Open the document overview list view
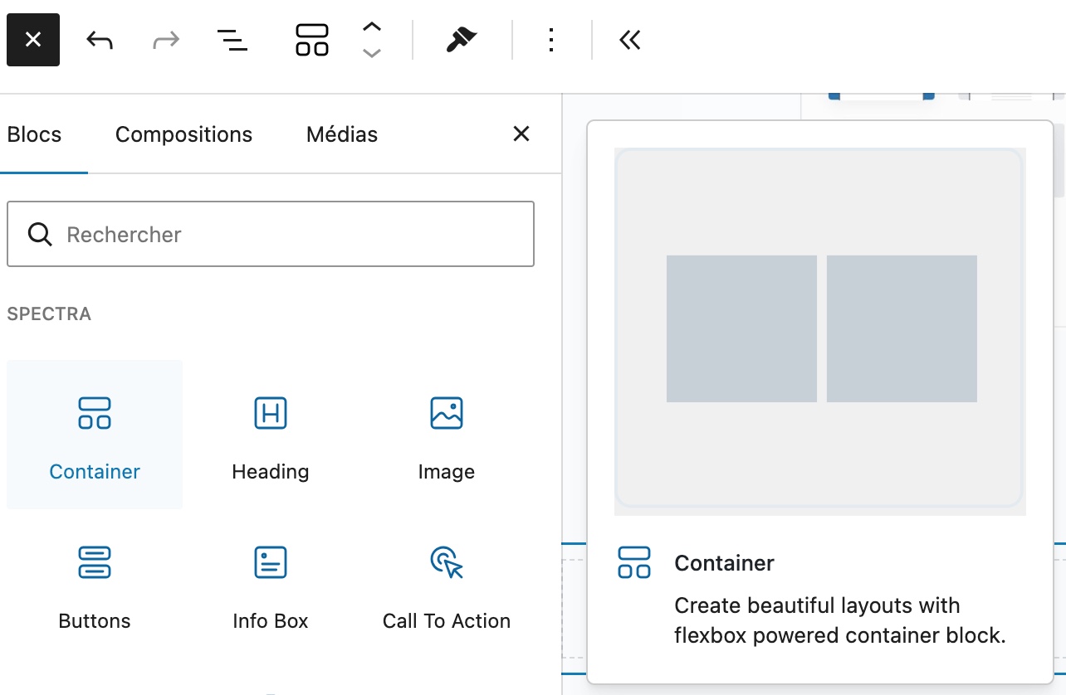1066x695 pixels. tap(232, 40)
